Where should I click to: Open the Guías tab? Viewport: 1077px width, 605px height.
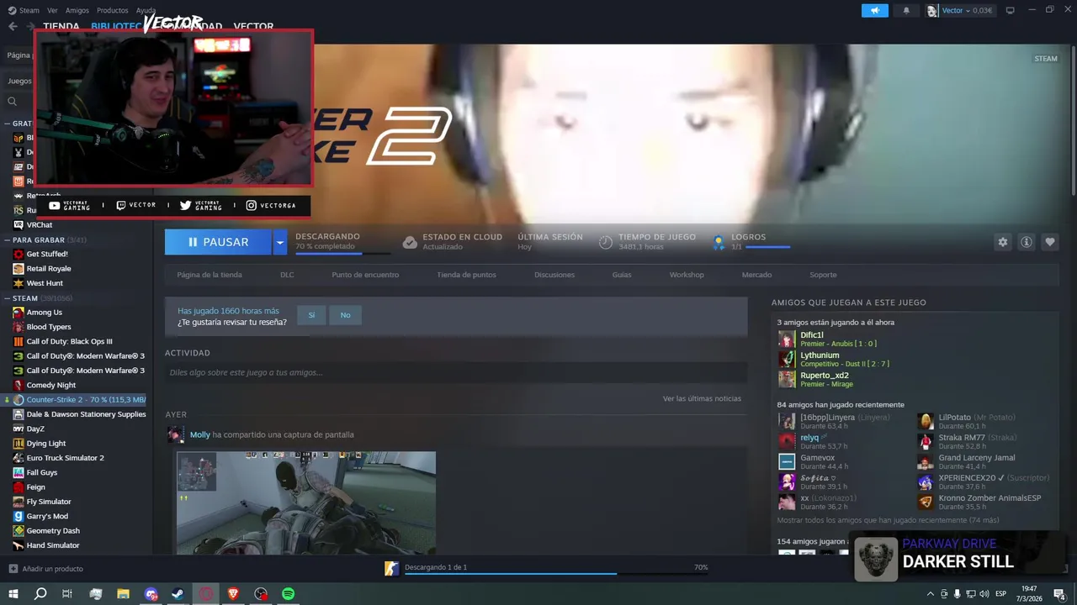tap(622, 275)
